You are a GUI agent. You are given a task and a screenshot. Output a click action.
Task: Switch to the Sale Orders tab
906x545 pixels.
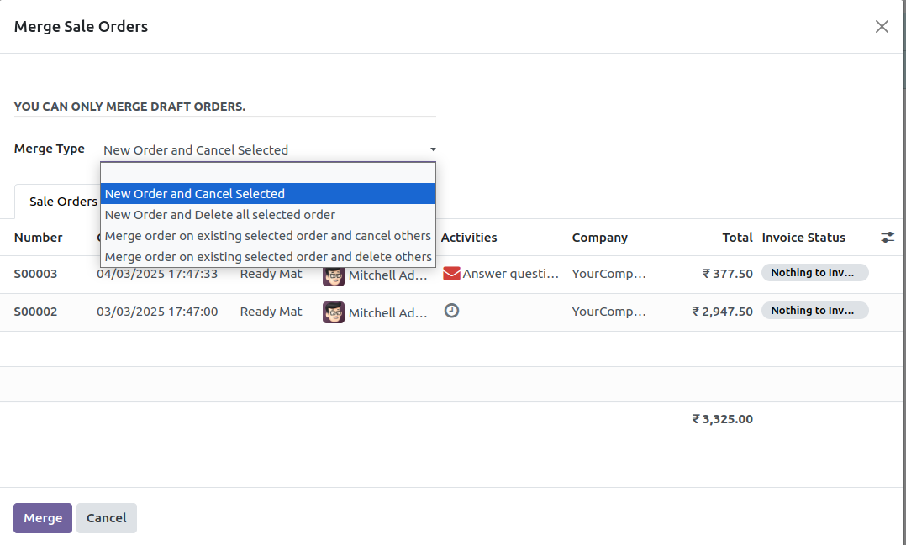click(62, 202)
